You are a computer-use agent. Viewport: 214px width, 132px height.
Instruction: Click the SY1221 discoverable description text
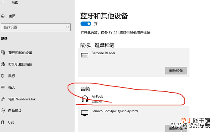[115, 33]
